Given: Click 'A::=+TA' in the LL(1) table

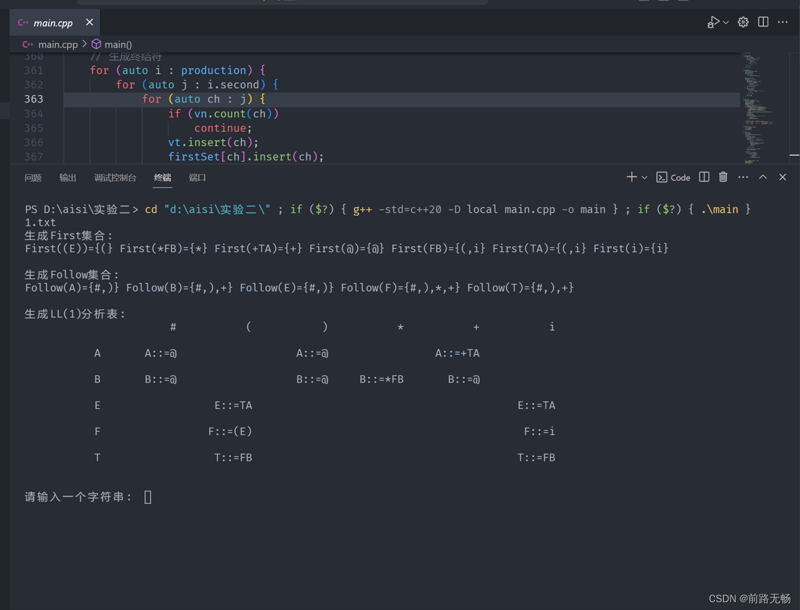Looking at the screenshot, I should [457, 353].
